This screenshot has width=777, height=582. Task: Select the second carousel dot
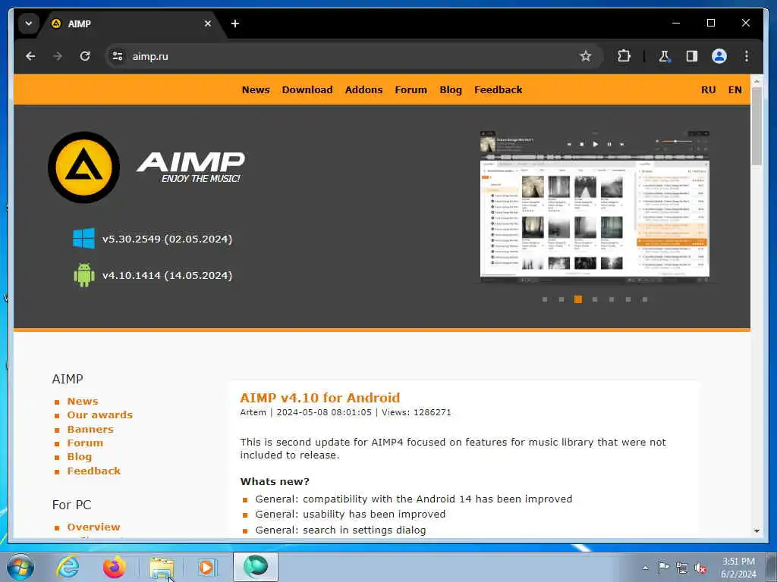pos(561,299)
